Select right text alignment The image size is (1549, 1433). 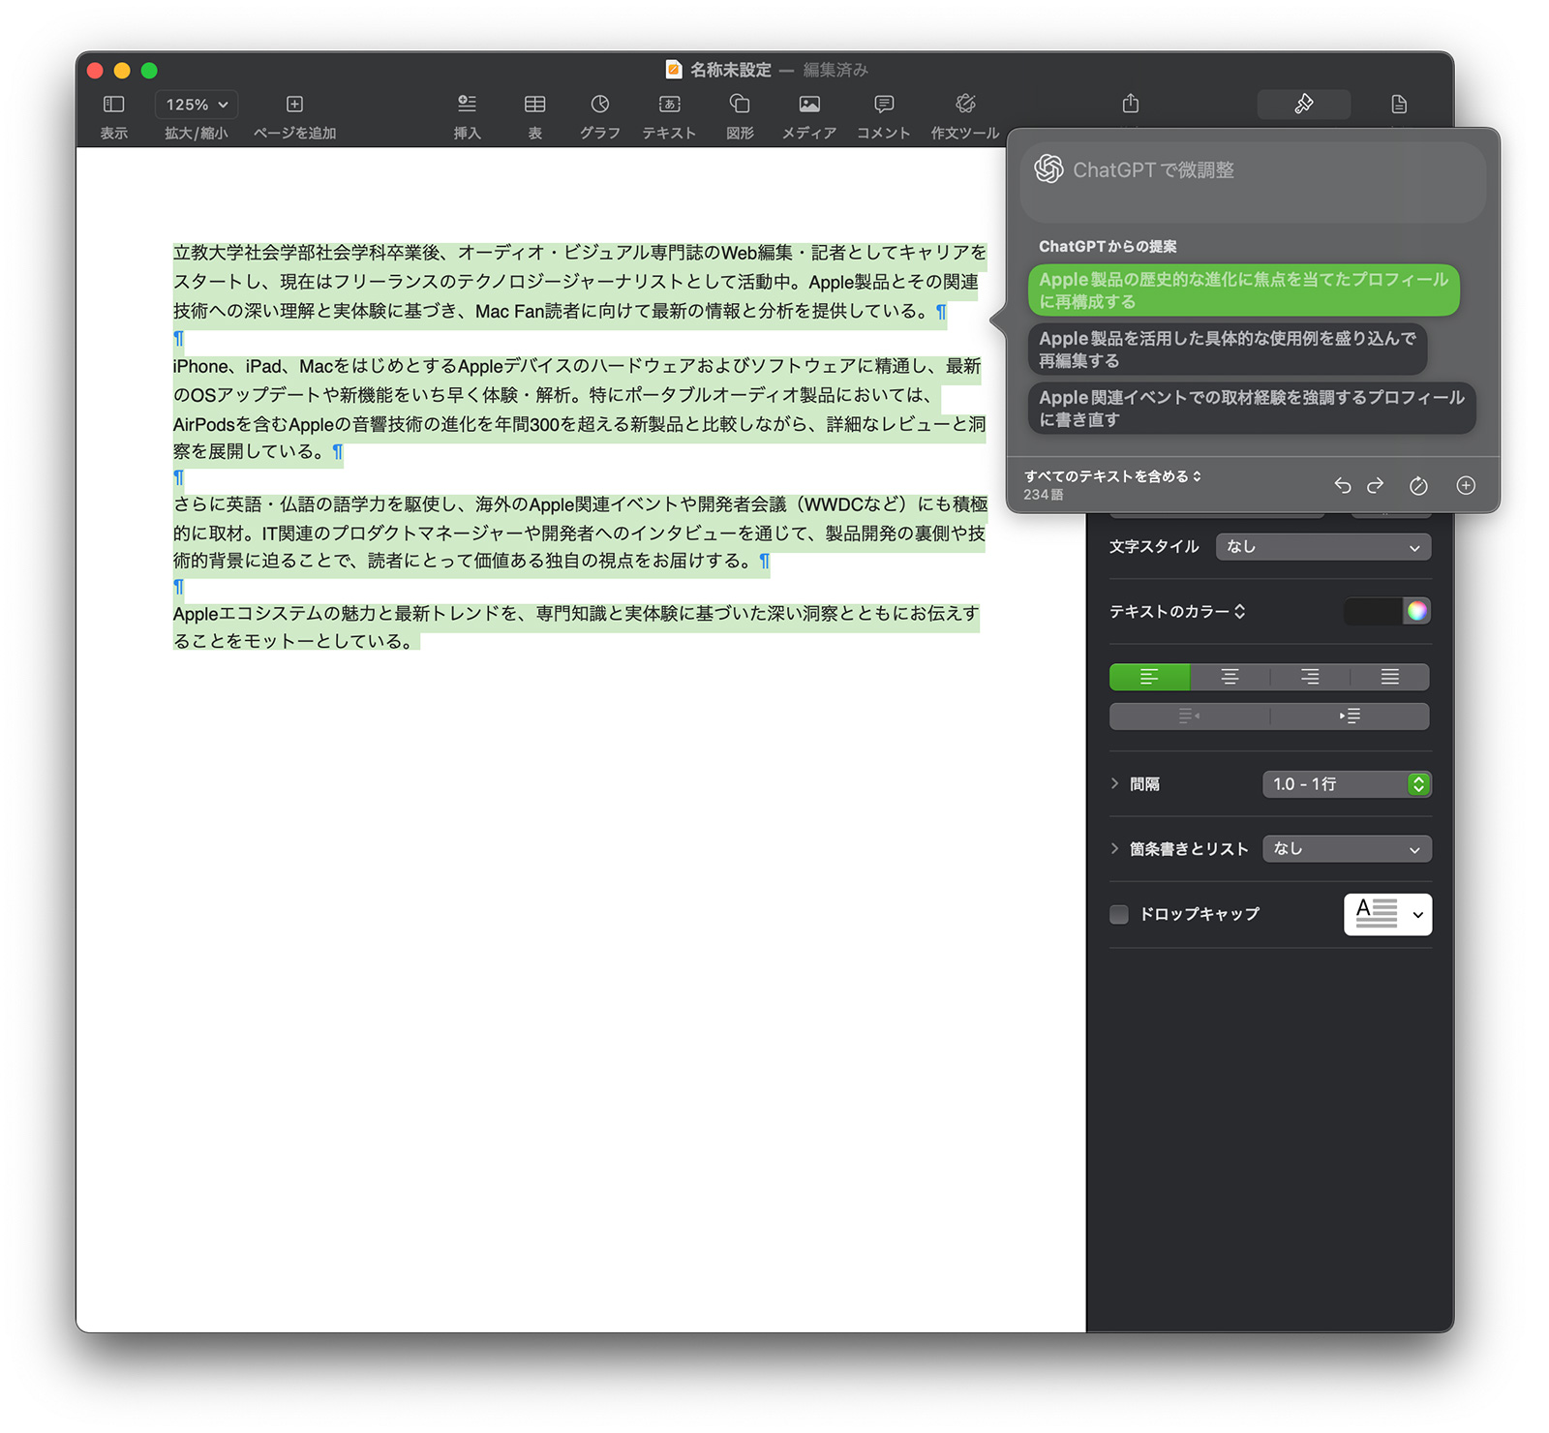pos(1310,677)
